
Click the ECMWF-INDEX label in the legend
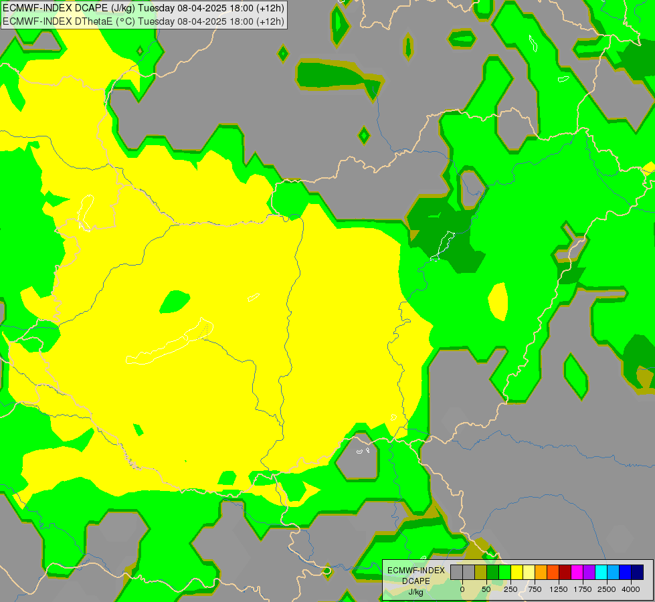click(x=416, y=571)
